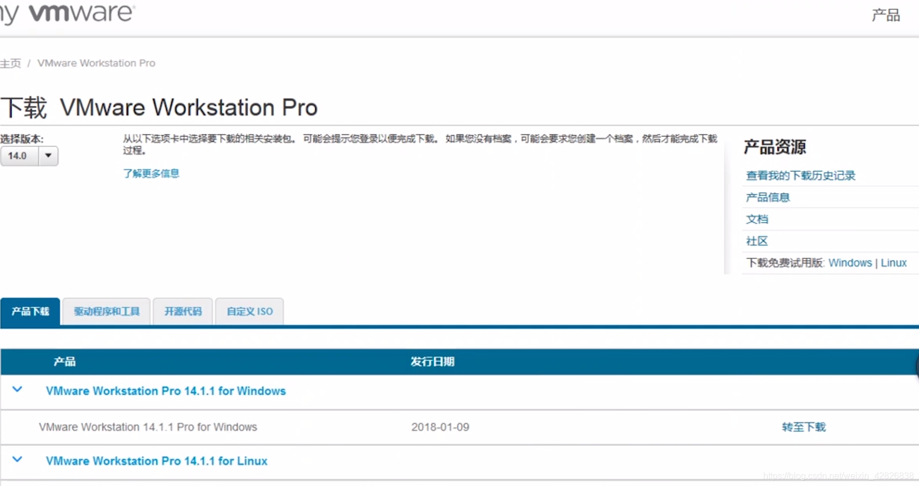
Task: Click the 下载 VMware Workstation Pro title
Action: 159,107
